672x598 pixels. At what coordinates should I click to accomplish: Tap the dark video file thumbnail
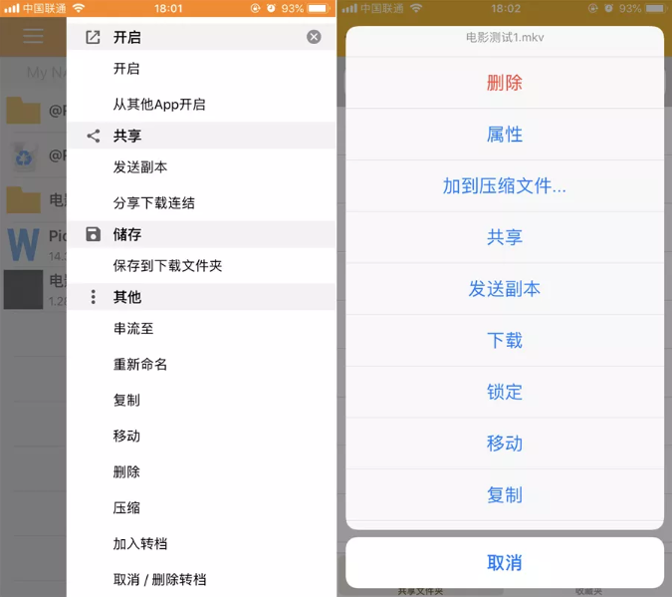click(x=24, y=290)
